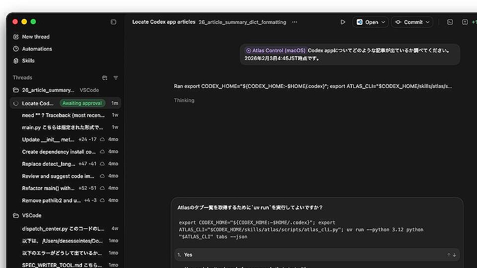Image resolution: width=477 pixels, height=268 pixels.
Task: Start a New thread
Action: [x=36, y=37]
